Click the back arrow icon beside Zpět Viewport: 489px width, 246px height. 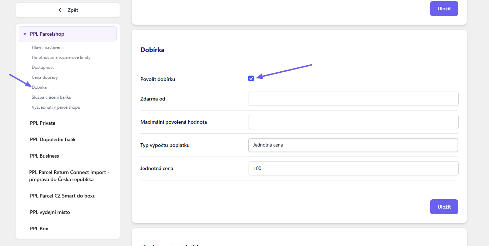pos(61,10)
